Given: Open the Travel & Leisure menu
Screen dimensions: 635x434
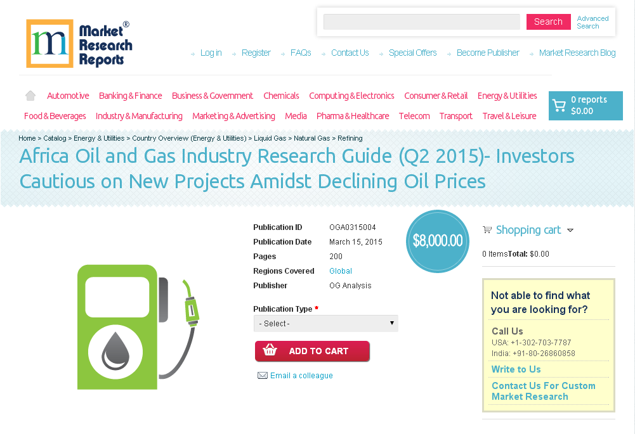Looking at the screenshot, I should pyautogui.click(x=509, y=117).
